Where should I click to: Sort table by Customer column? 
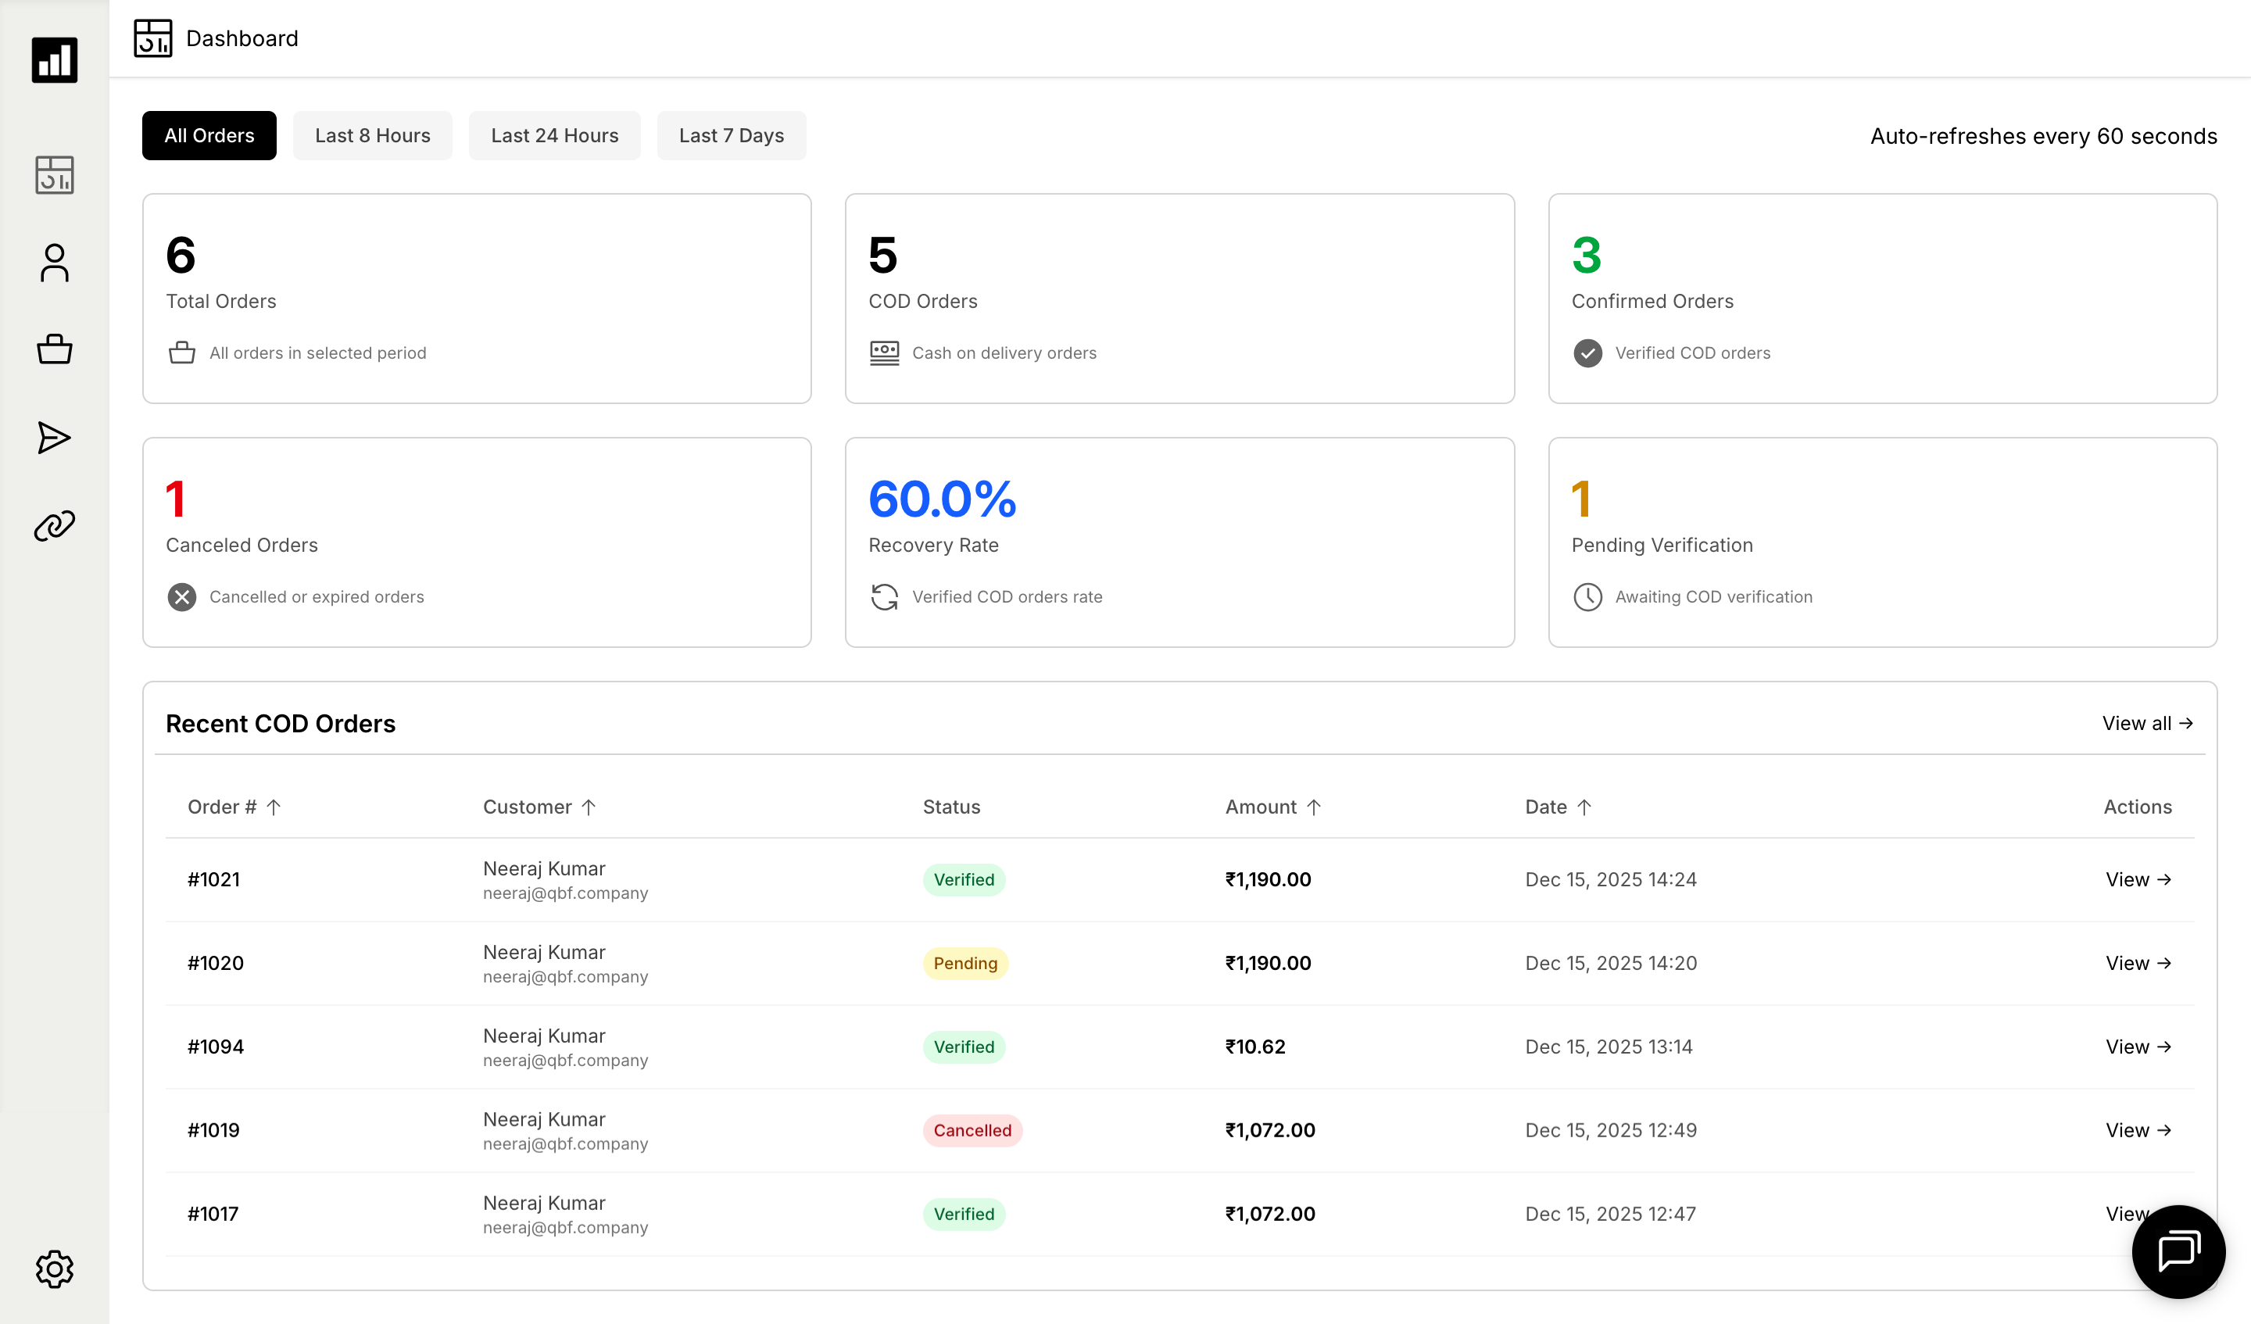[539, 807]
